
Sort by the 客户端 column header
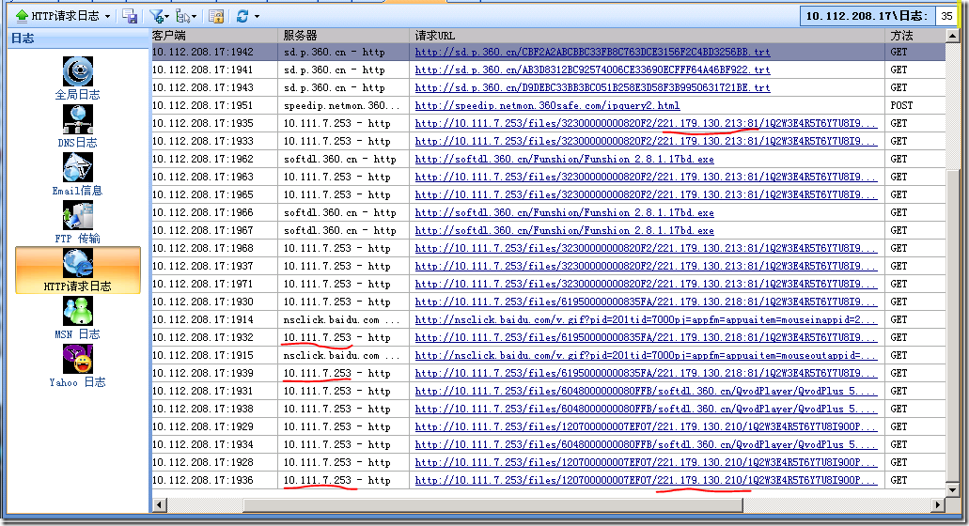pyautogui.click(x=214, y=36)
